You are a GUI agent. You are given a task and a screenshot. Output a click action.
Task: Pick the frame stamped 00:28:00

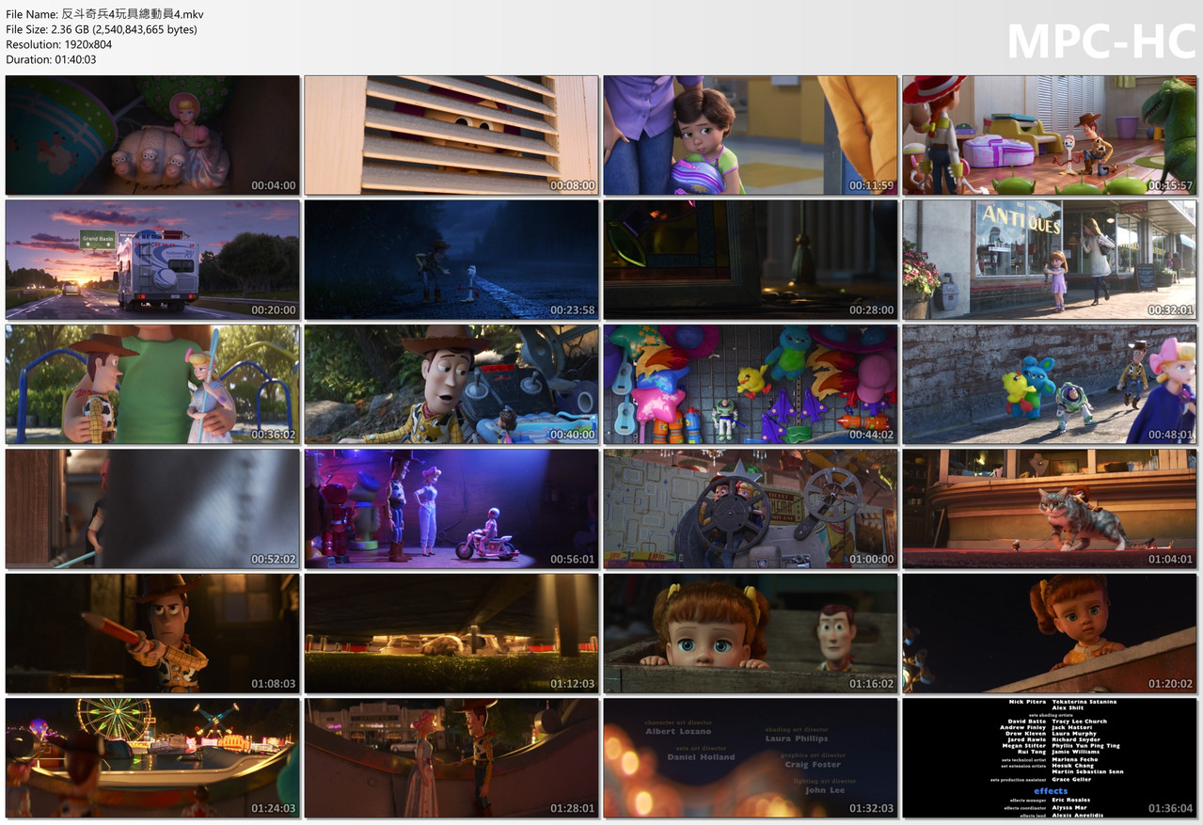(751, 260)
